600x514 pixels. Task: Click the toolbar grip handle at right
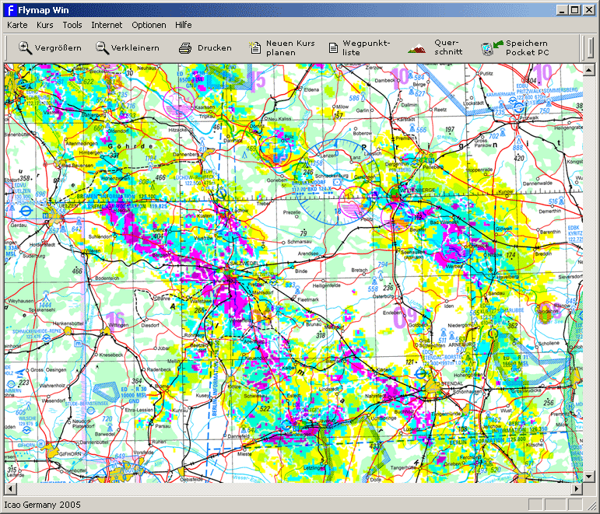pos(591,47)
